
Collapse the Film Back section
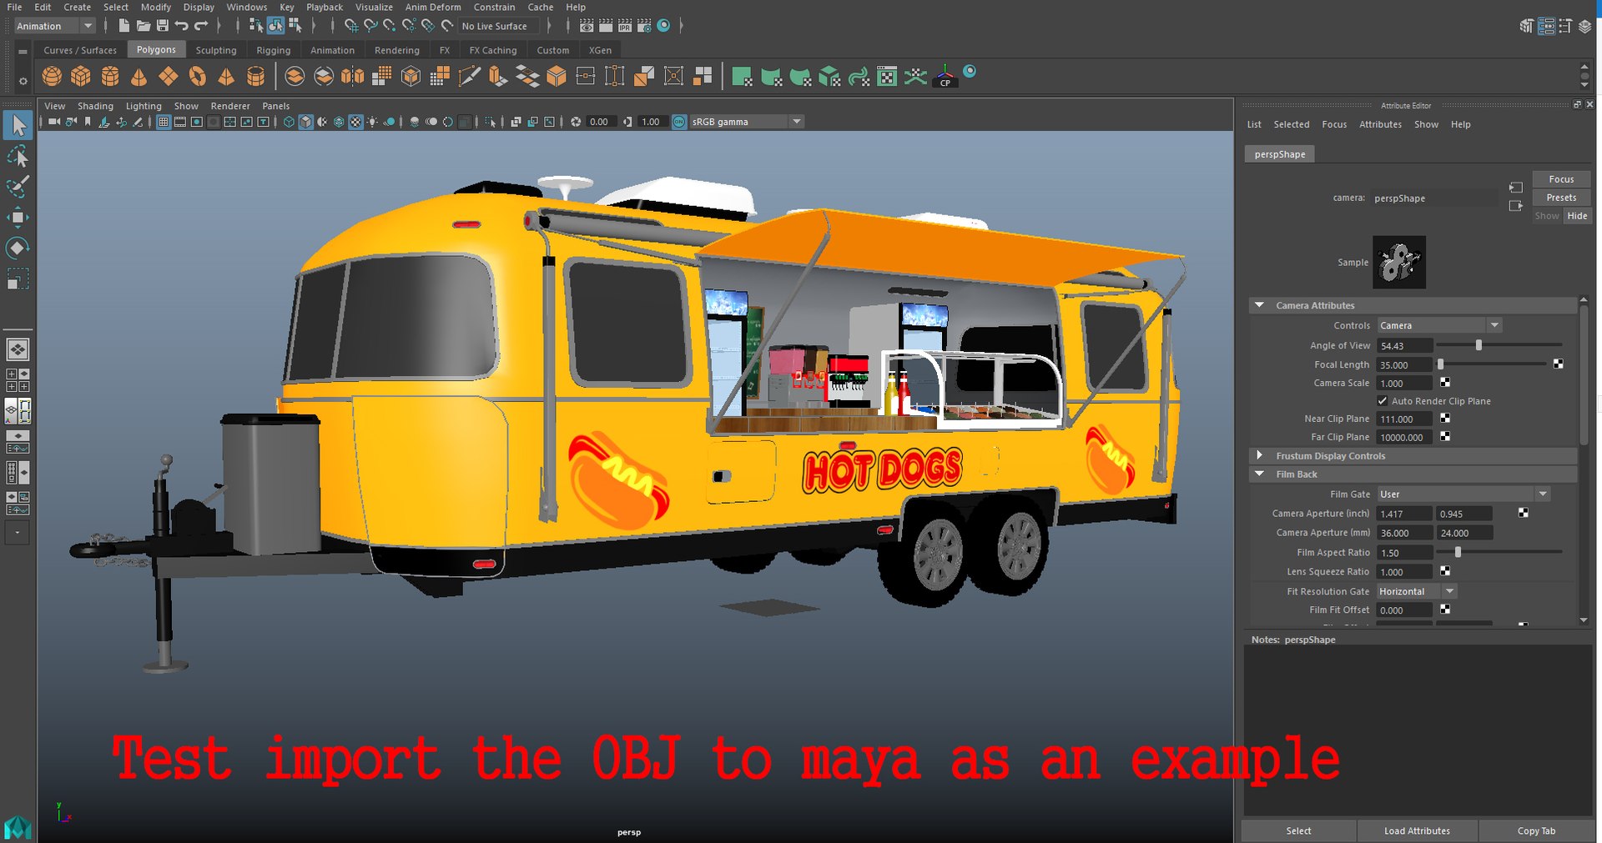[x=1259, y=474]
